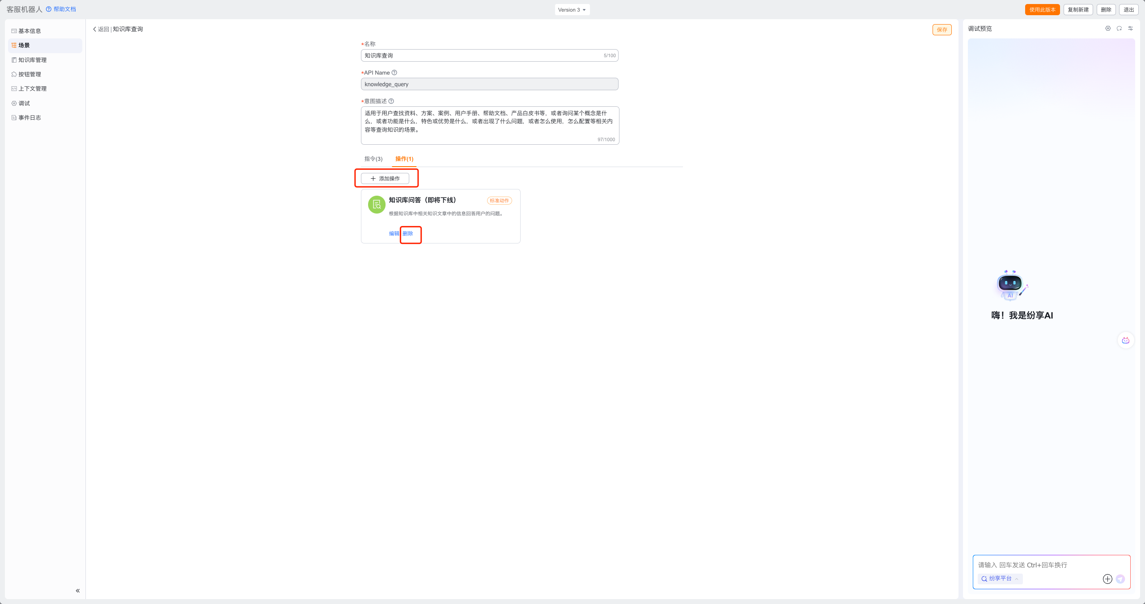Select the 操作(1) tab
The height and width of the screenshot is (604, 1145).
[404, 159]
